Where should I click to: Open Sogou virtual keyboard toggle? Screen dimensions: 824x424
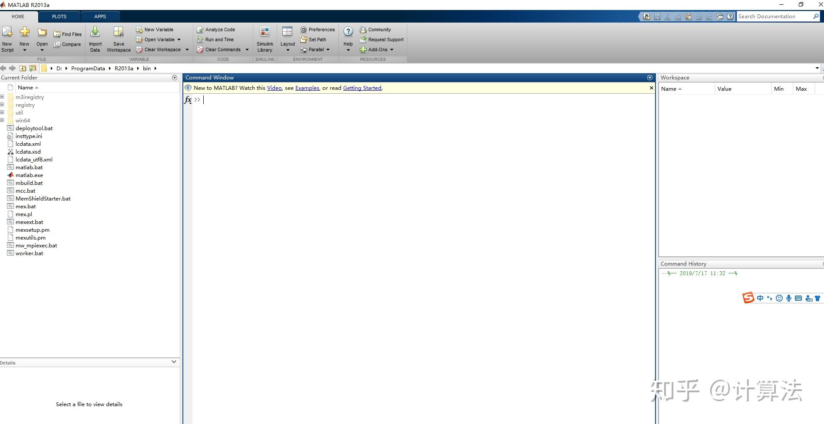[798, 298]
